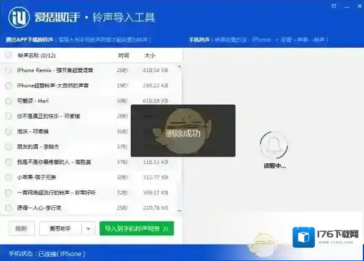Check the 小苹果-筷子兄弟 ringtone checkbox
Image resolution: width=364 pixels, height=261 pixels.
[x=9, y=177]
